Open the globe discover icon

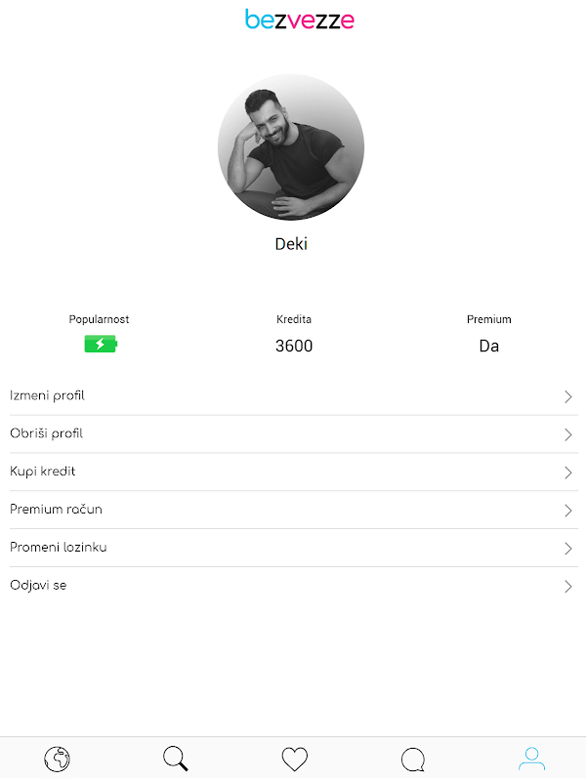click(x=58, y=759)
